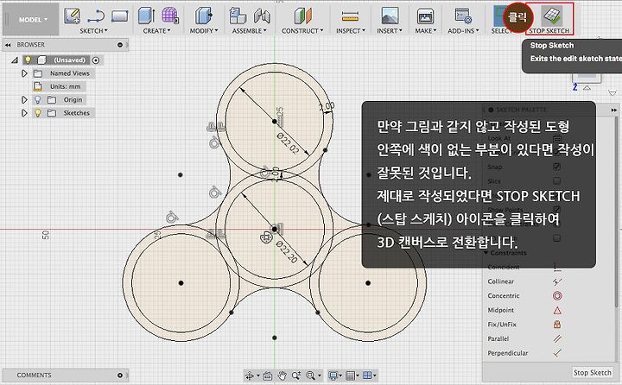
Task: Apply the Midpoint constraint icon
Action: coord(557,310)
